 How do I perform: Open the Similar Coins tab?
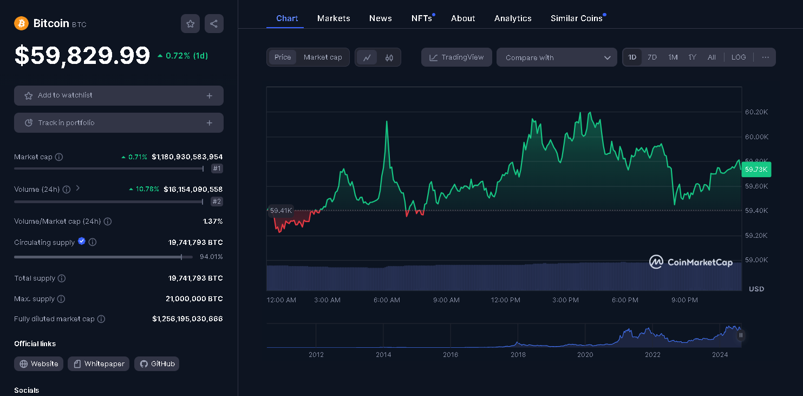pyautogui.click(x=577, y=18)
